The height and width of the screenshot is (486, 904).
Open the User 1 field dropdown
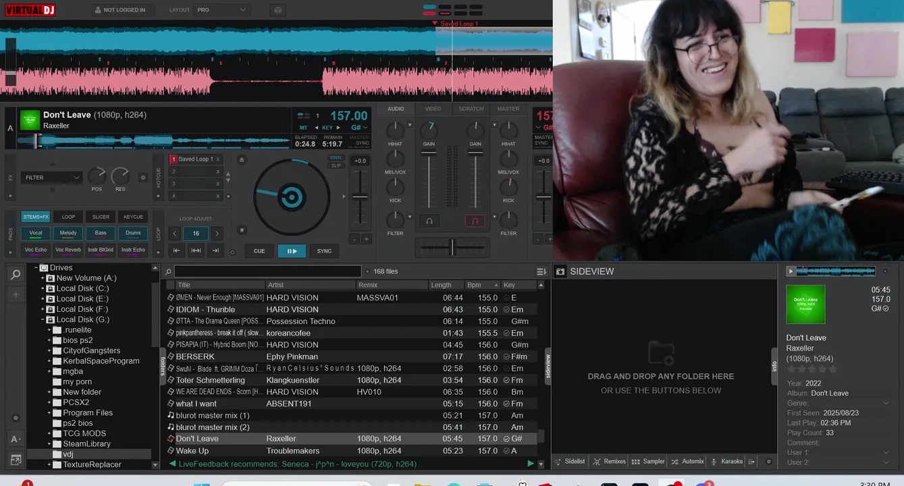click(x=886, y=452)
